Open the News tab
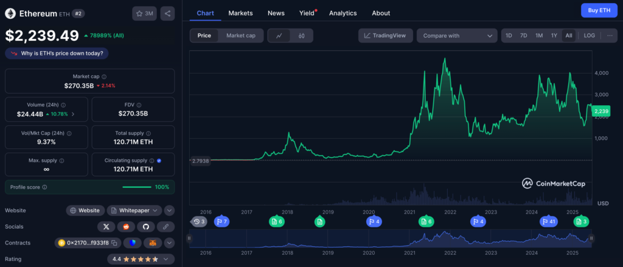Screen dimensions: 623x267 click(276, 13)
